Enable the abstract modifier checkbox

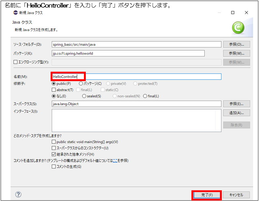tap(54, 90)
